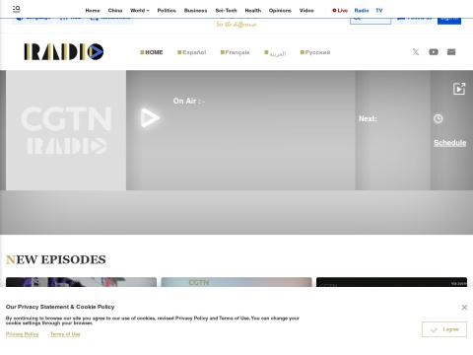Open the Privacy Policy link

pyautogui.click(x=22, y=334)
